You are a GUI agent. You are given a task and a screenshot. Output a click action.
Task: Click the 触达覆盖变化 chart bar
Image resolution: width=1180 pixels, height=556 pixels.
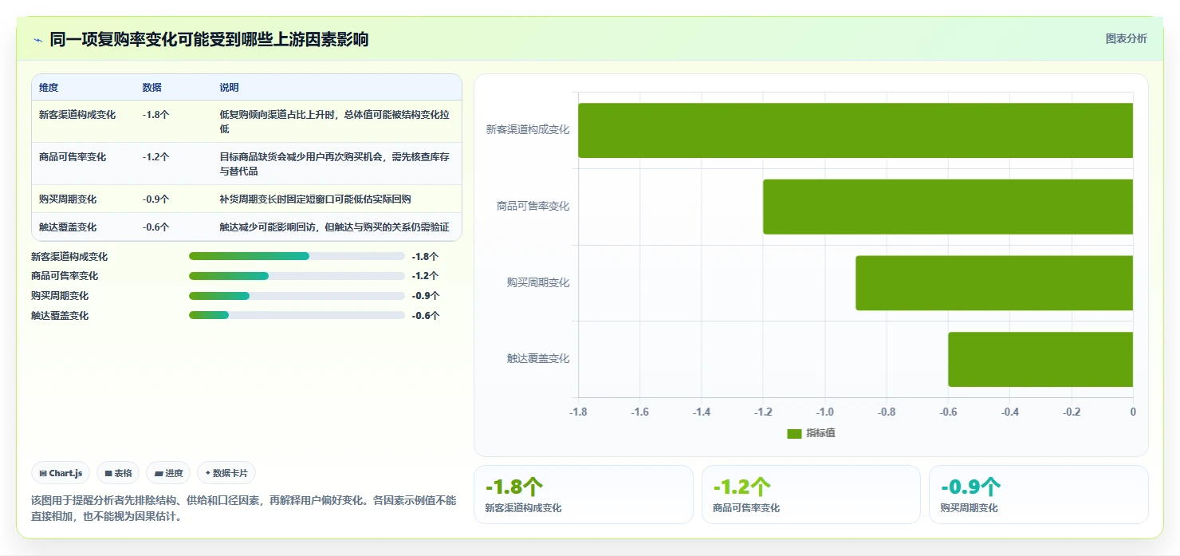pos(1040,359)
